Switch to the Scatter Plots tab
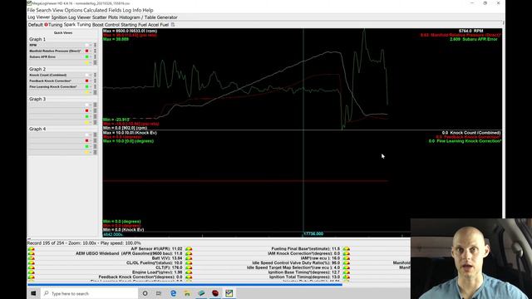Screen dimensions: 532x299 pyautogui.click(x=105, y=17)
